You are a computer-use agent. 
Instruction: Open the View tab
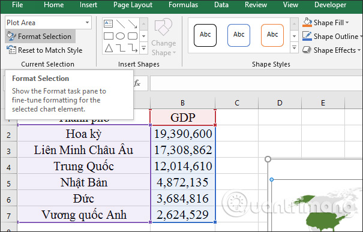pos(290,5)
